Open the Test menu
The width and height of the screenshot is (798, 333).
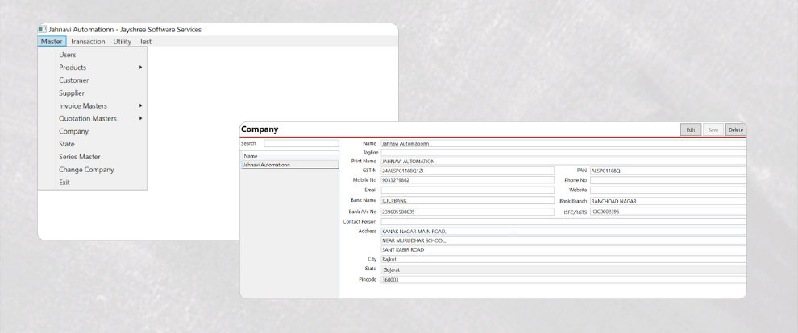coord(145,41)
